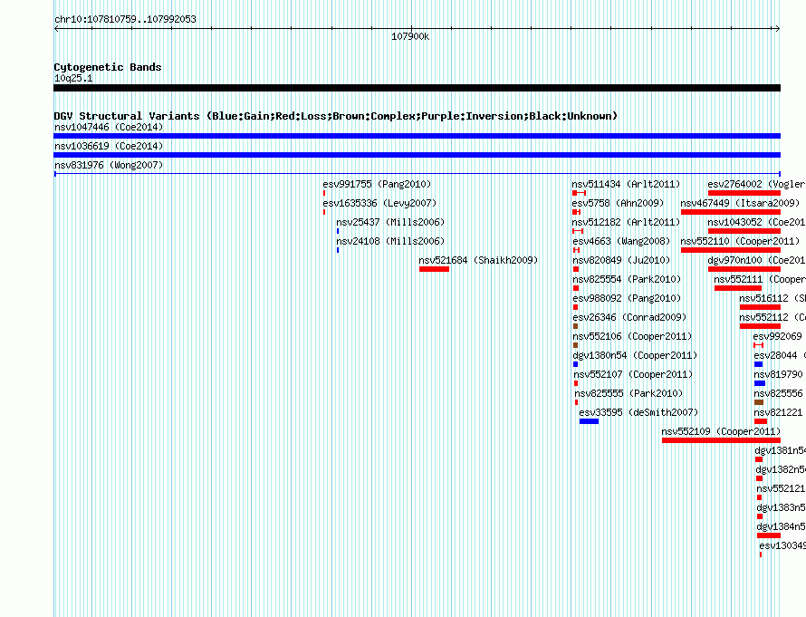
Task: Select the DGV Structural Variants track heading
Action: (336, 116)
